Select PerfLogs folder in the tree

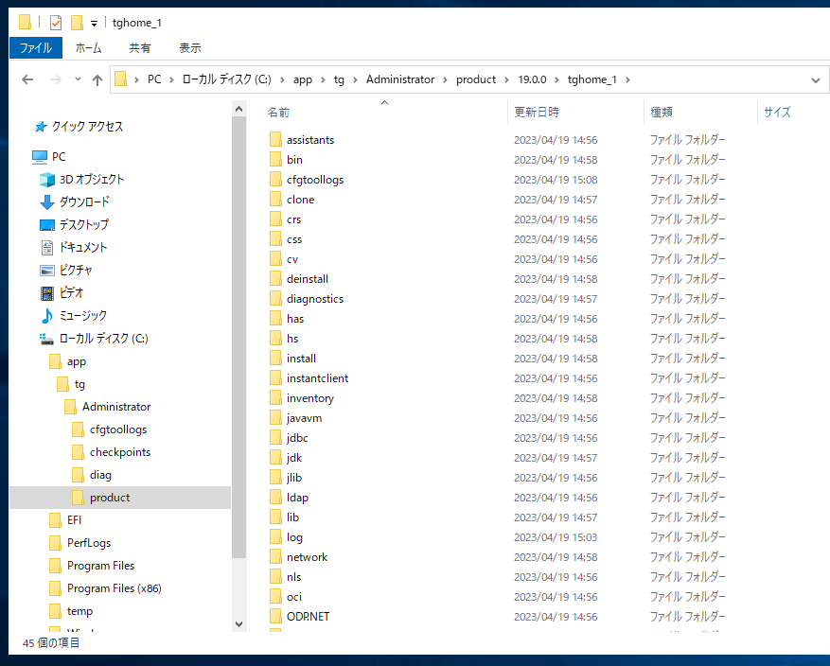[x=89, y=543]
